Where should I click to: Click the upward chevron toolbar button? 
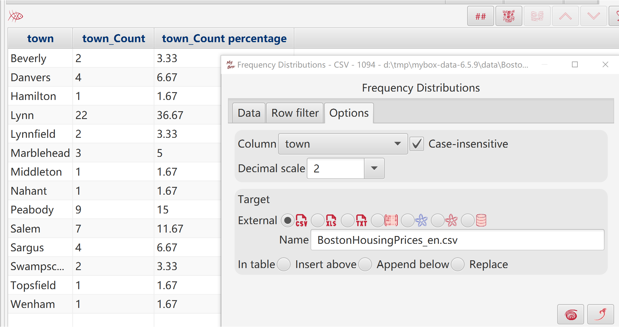565,16
